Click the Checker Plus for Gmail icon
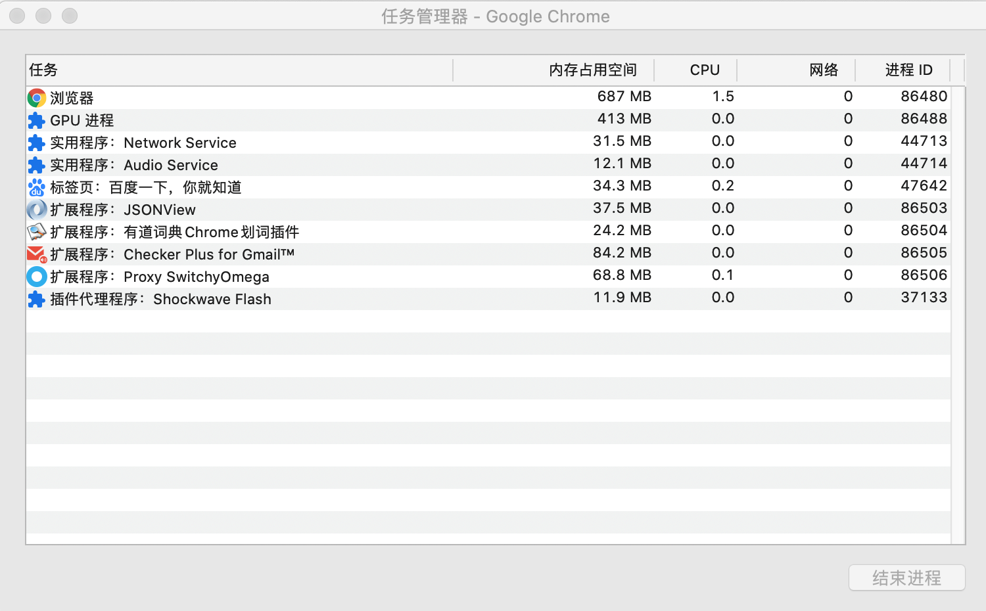Image resolution: width=986 pixels, height=611 pixels. [37, 255]
